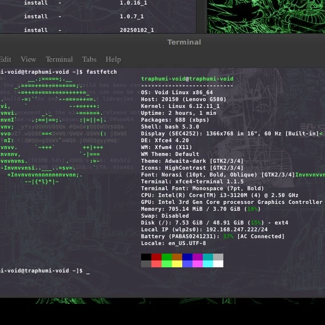Click the green traphumi-void@traphumi-void header
325x325 pixels.
tap(187, 79)
